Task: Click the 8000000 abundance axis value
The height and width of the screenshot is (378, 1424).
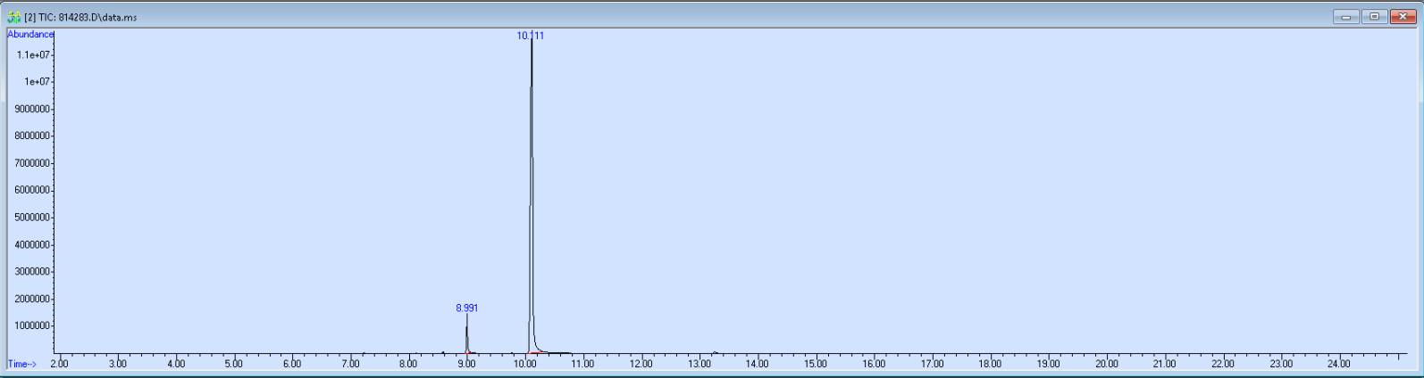Action: (x=31, y=136)
